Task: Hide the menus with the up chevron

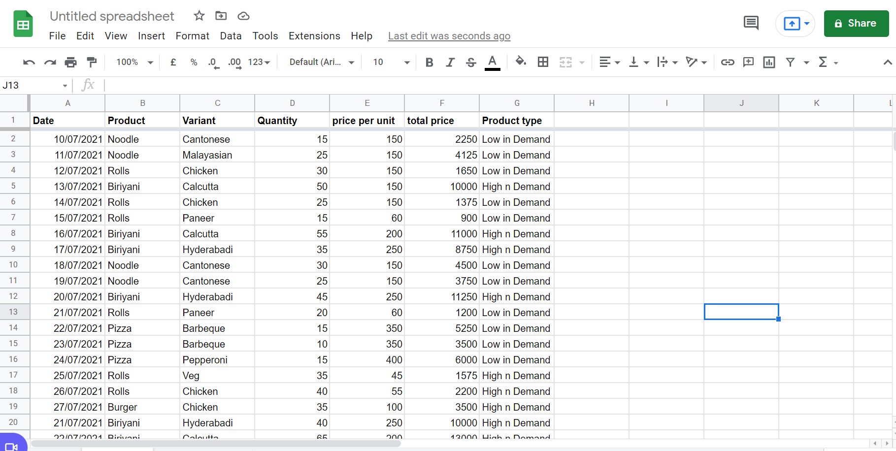Action: click(x=887, y=62)
